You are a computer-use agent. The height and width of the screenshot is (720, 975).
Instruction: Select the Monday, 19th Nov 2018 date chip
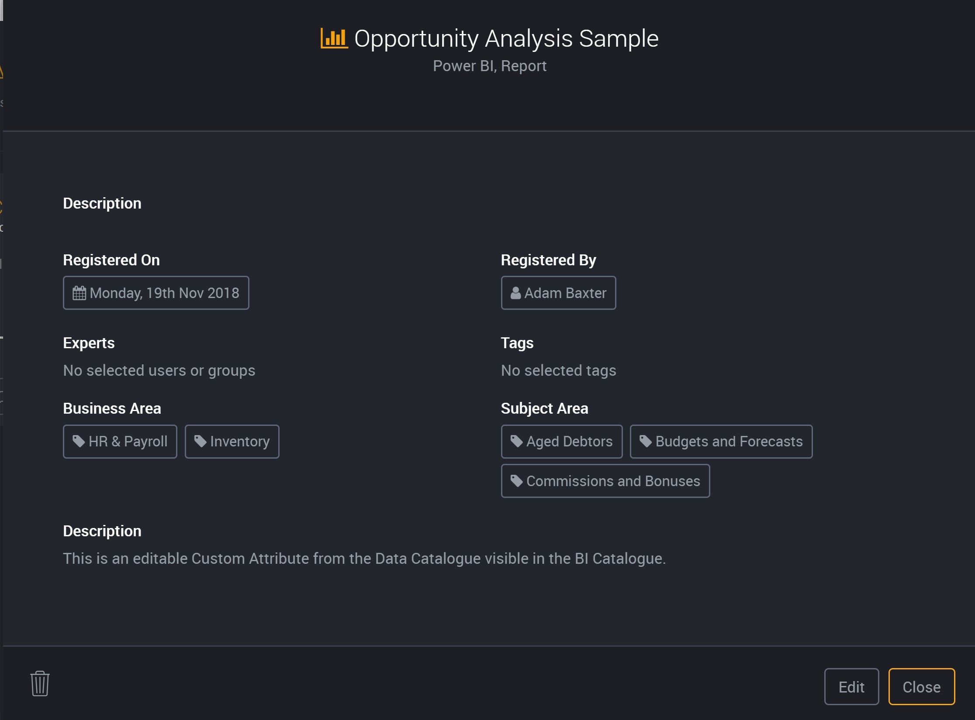156,293
